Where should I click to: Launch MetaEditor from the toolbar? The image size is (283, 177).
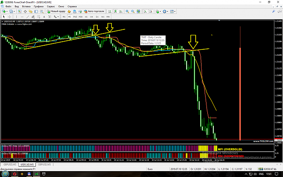click(69, 12)
